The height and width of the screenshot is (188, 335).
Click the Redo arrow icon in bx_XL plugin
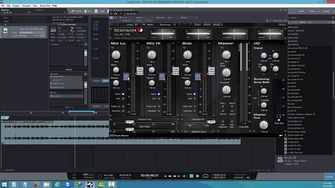tap(143, 25)
